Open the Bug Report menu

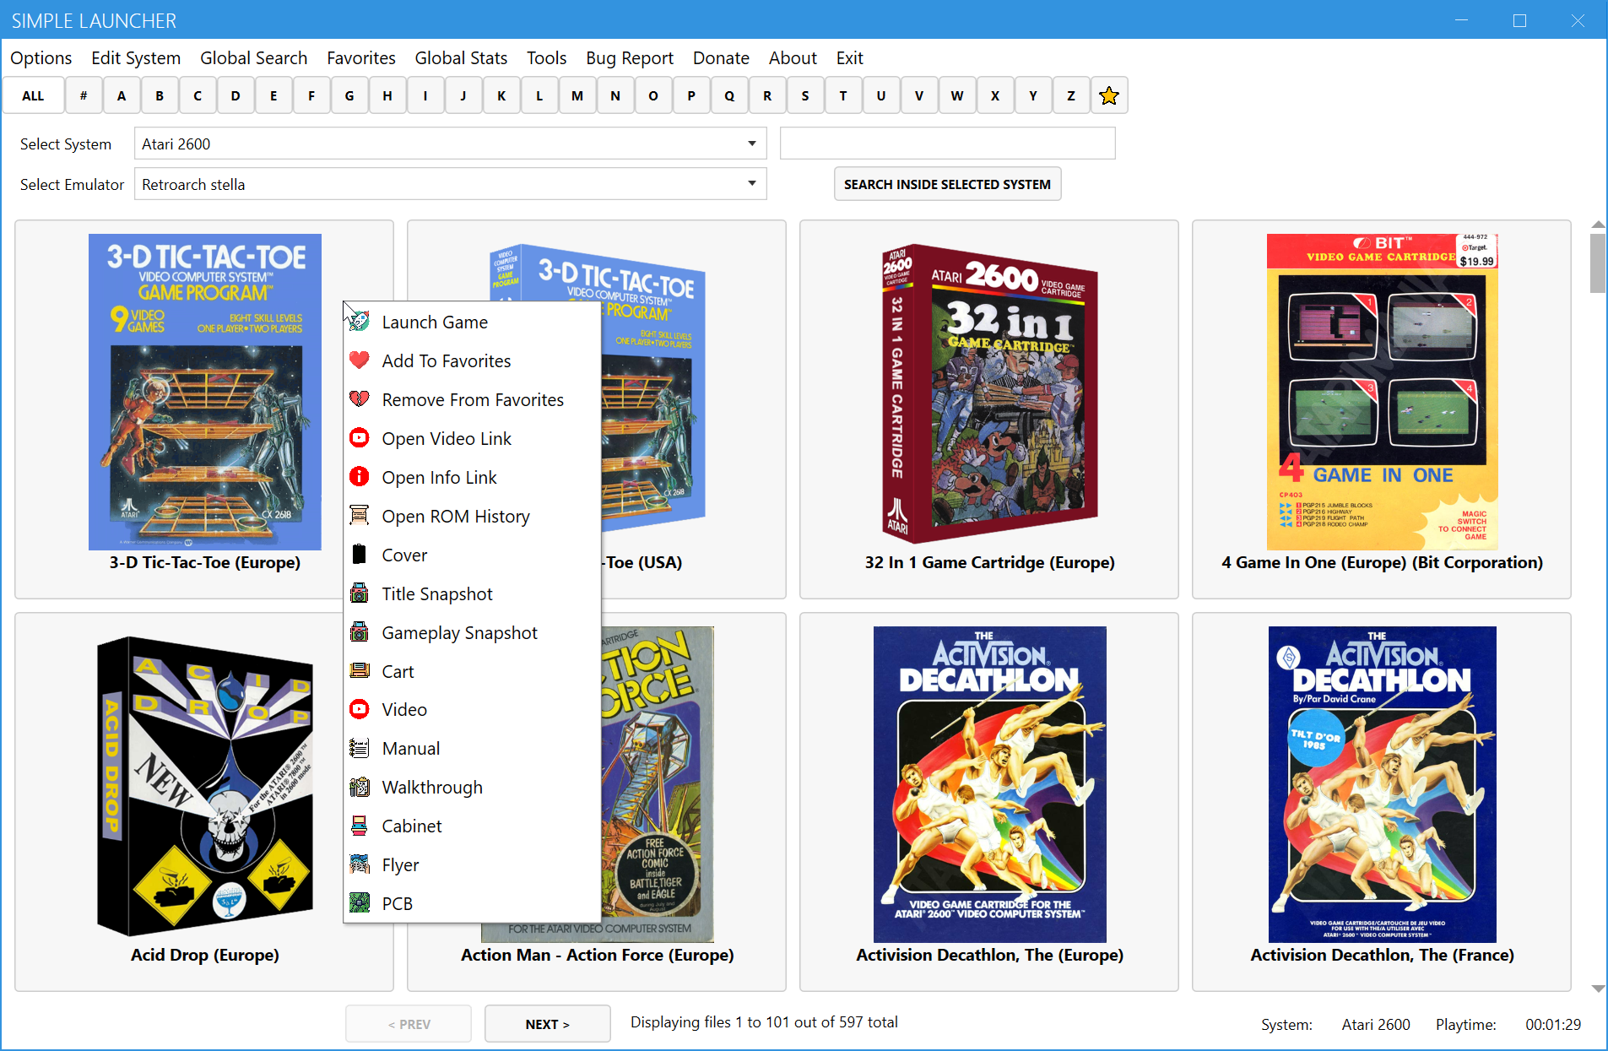coord(630,58)
